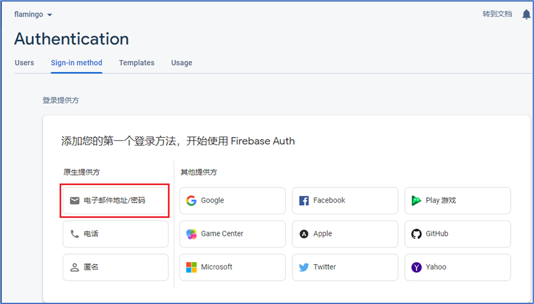Open the 转到文档 docs link
The image size is (534, 304).
(497, 14)
